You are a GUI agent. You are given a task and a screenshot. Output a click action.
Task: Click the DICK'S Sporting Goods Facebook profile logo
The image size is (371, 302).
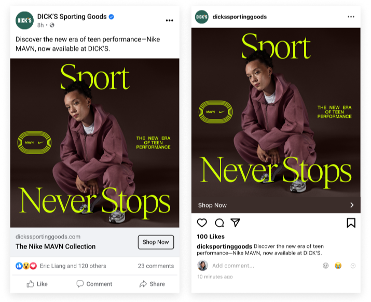(24, 20)
